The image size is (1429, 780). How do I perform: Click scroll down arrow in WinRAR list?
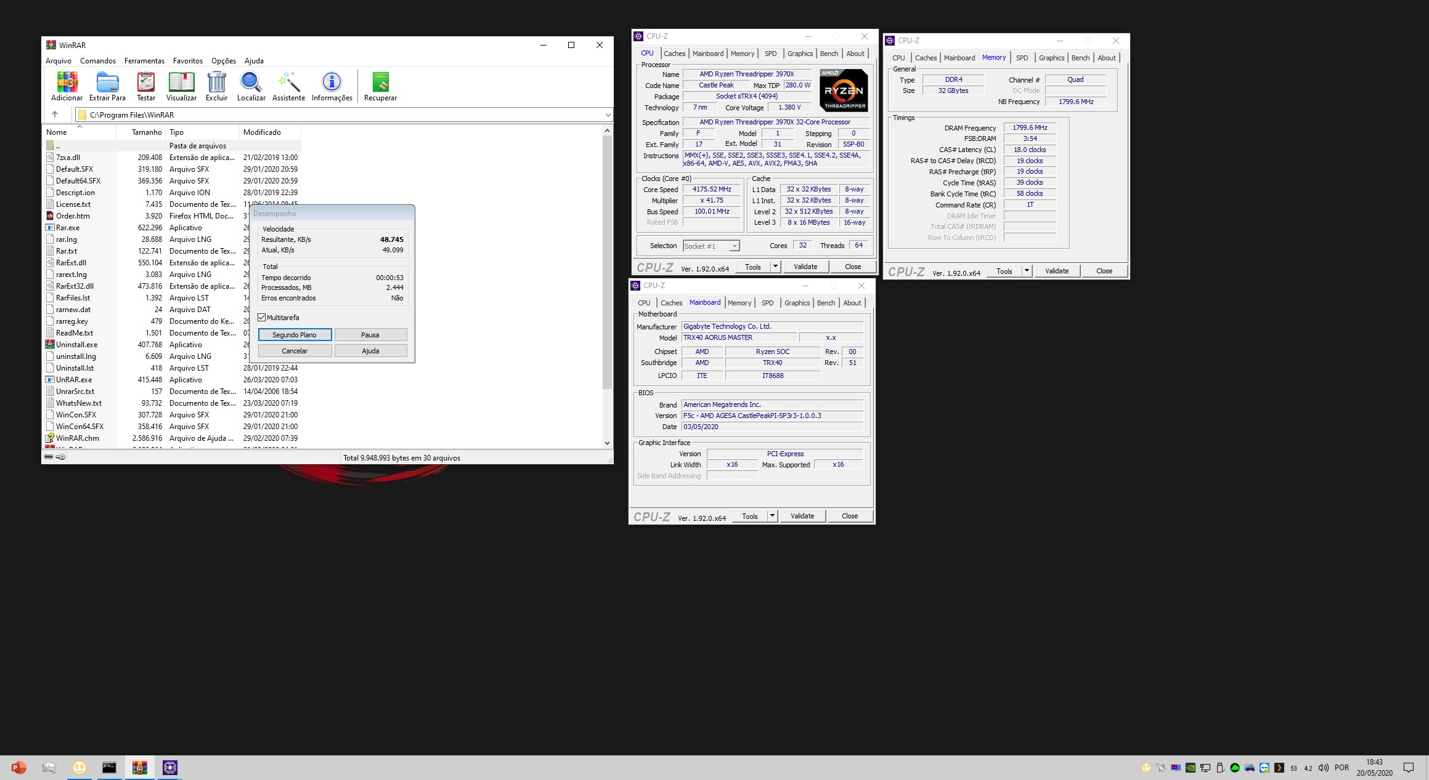607,443
